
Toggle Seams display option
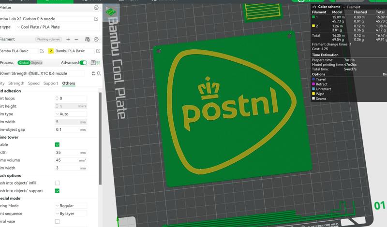(313, 99)
